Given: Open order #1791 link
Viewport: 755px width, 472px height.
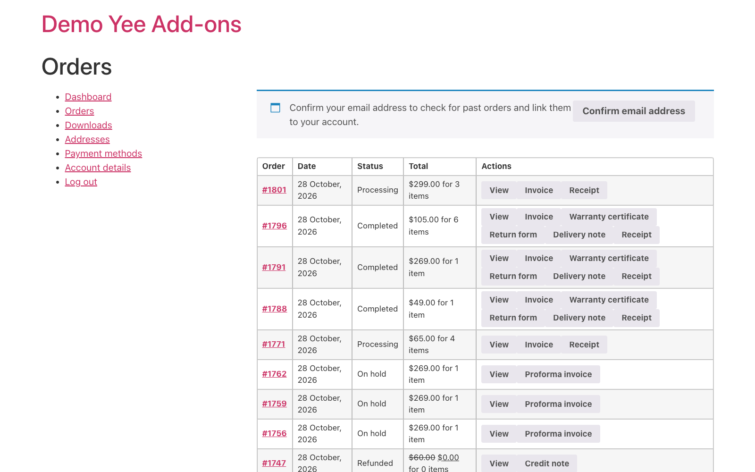Looking at the screenshot, I should 274,267.
